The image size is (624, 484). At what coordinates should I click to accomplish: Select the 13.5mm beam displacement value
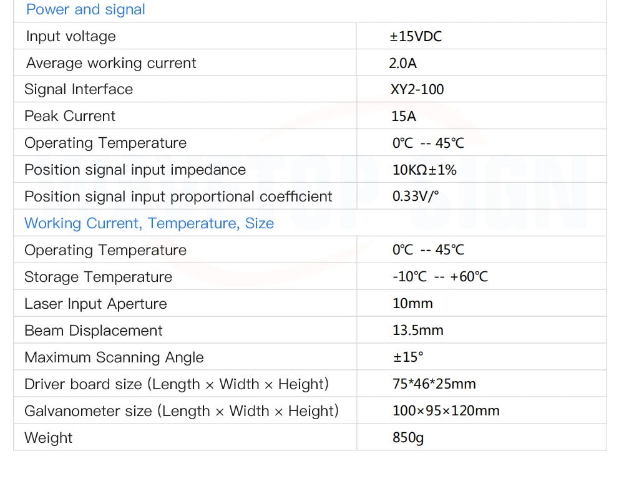point(417,331)
